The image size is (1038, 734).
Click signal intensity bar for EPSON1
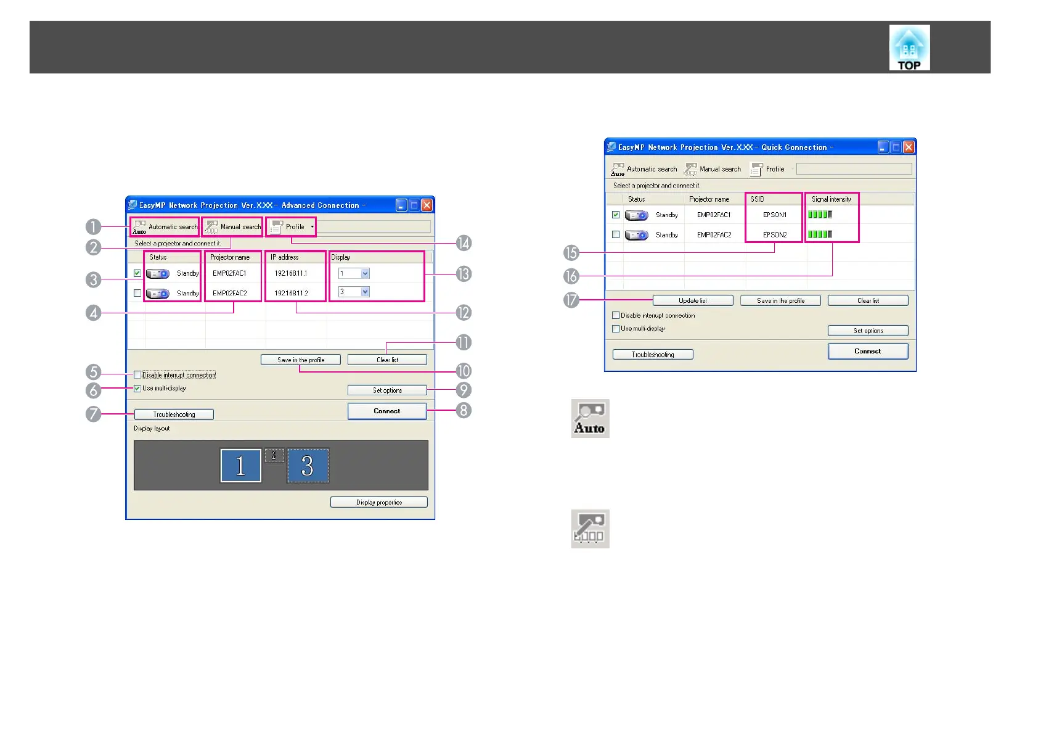(820, 215)
